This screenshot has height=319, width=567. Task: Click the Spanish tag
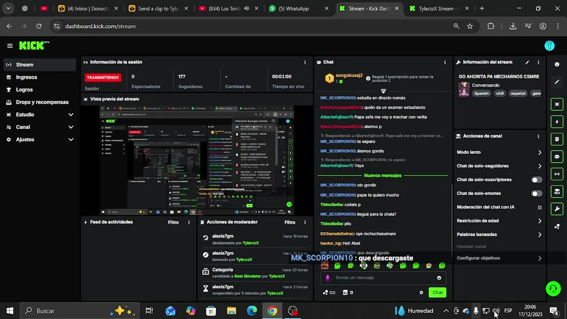[x=482, y=93]
